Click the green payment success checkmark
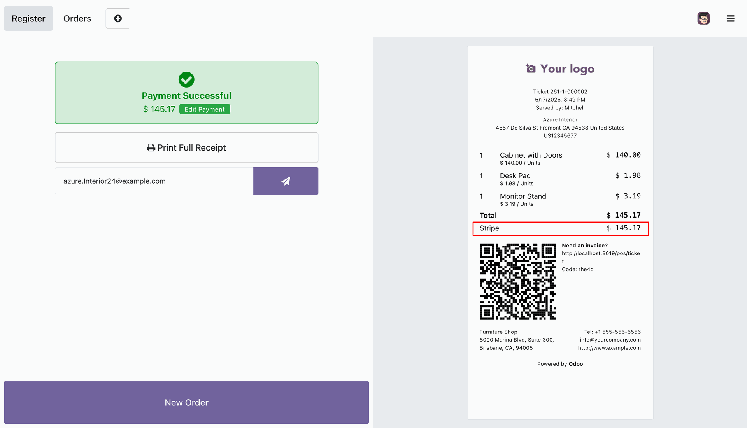 click(186, 79)
